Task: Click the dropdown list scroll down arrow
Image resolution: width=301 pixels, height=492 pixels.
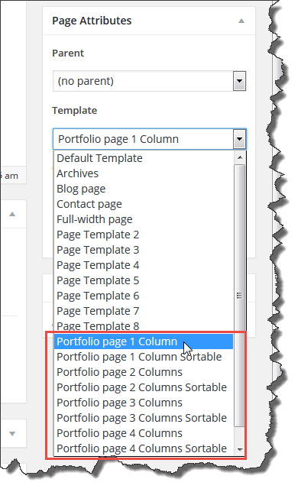Action: point(240,450)
